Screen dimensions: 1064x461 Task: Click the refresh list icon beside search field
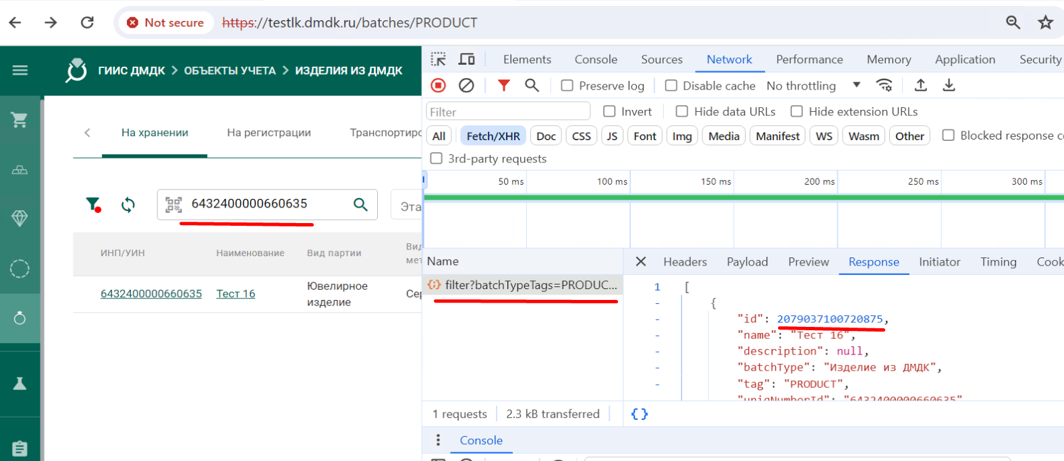click(128, 205)
